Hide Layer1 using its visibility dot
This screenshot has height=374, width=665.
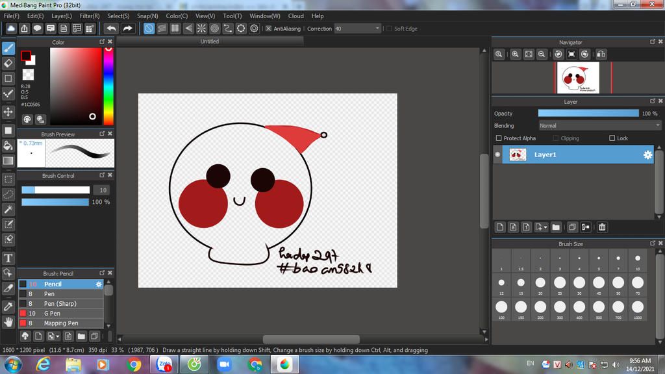click(497, 155)
